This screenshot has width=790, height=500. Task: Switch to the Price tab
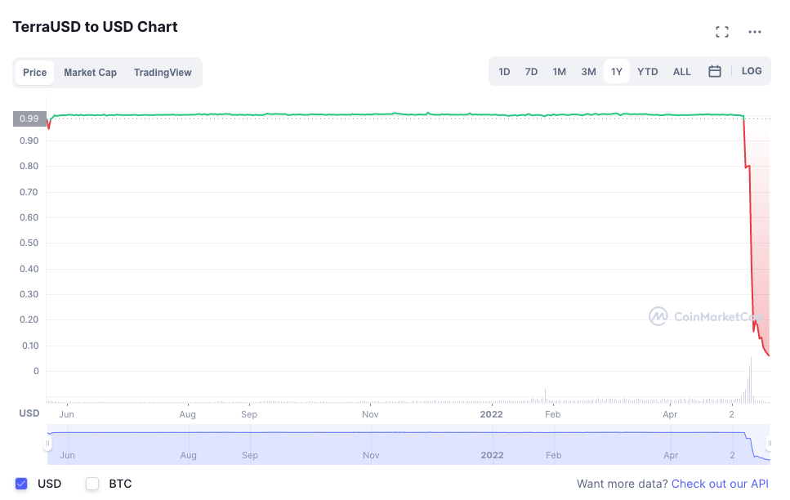pyautogui.click(x=35, y=73)
